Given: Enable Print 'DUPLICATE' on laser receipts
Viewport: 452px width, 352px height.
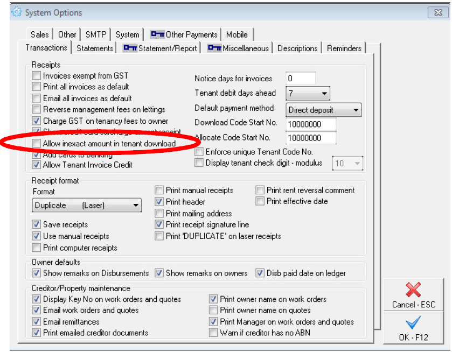Looking at the screenshot, I should tap(159, 236).
